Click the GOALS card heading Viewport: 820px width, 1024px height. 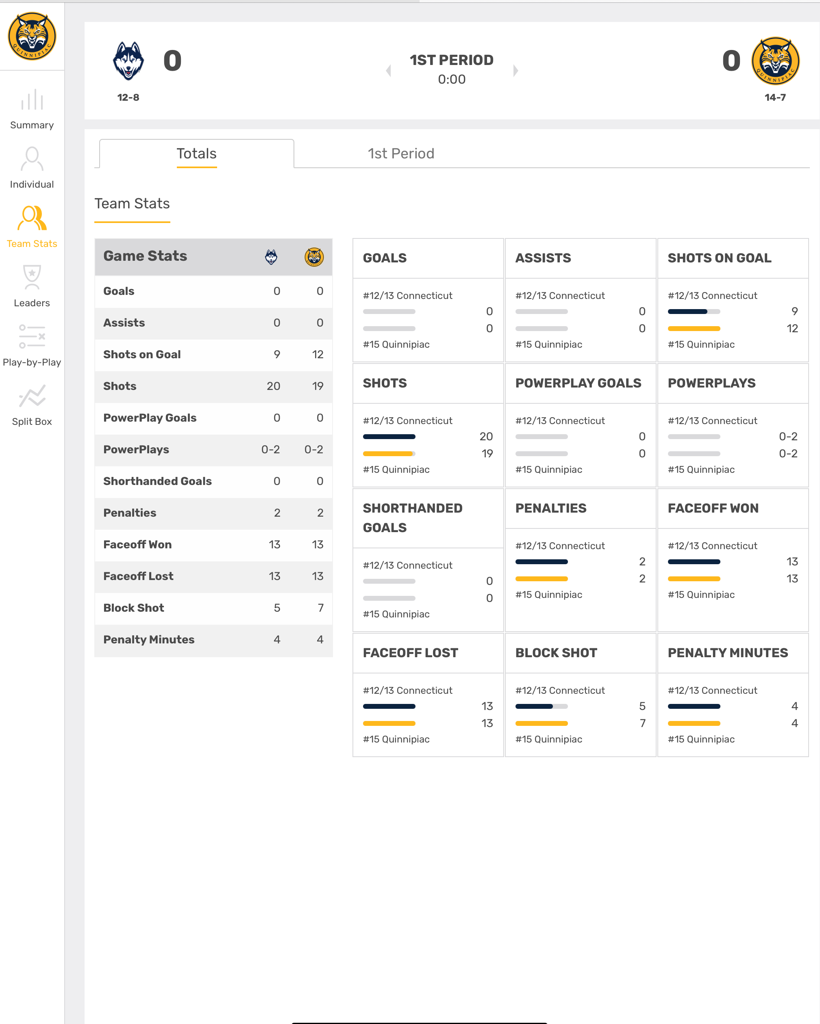coord(385,258)
